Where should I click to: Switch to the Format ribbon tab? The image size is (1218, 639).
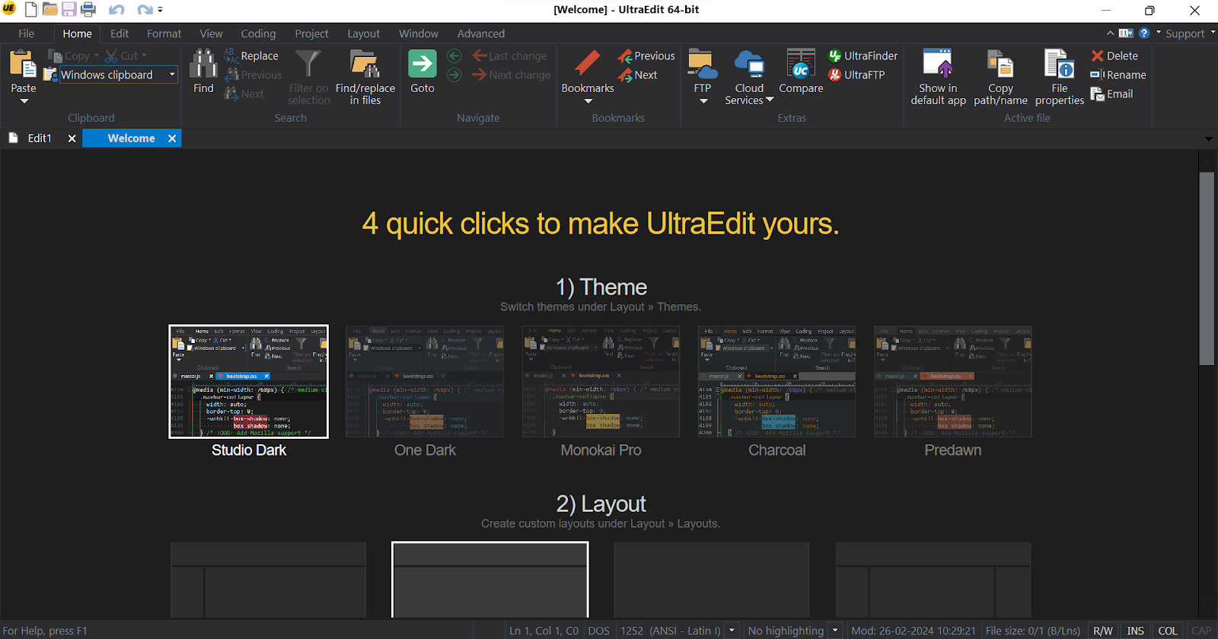[x=164, y=33]
